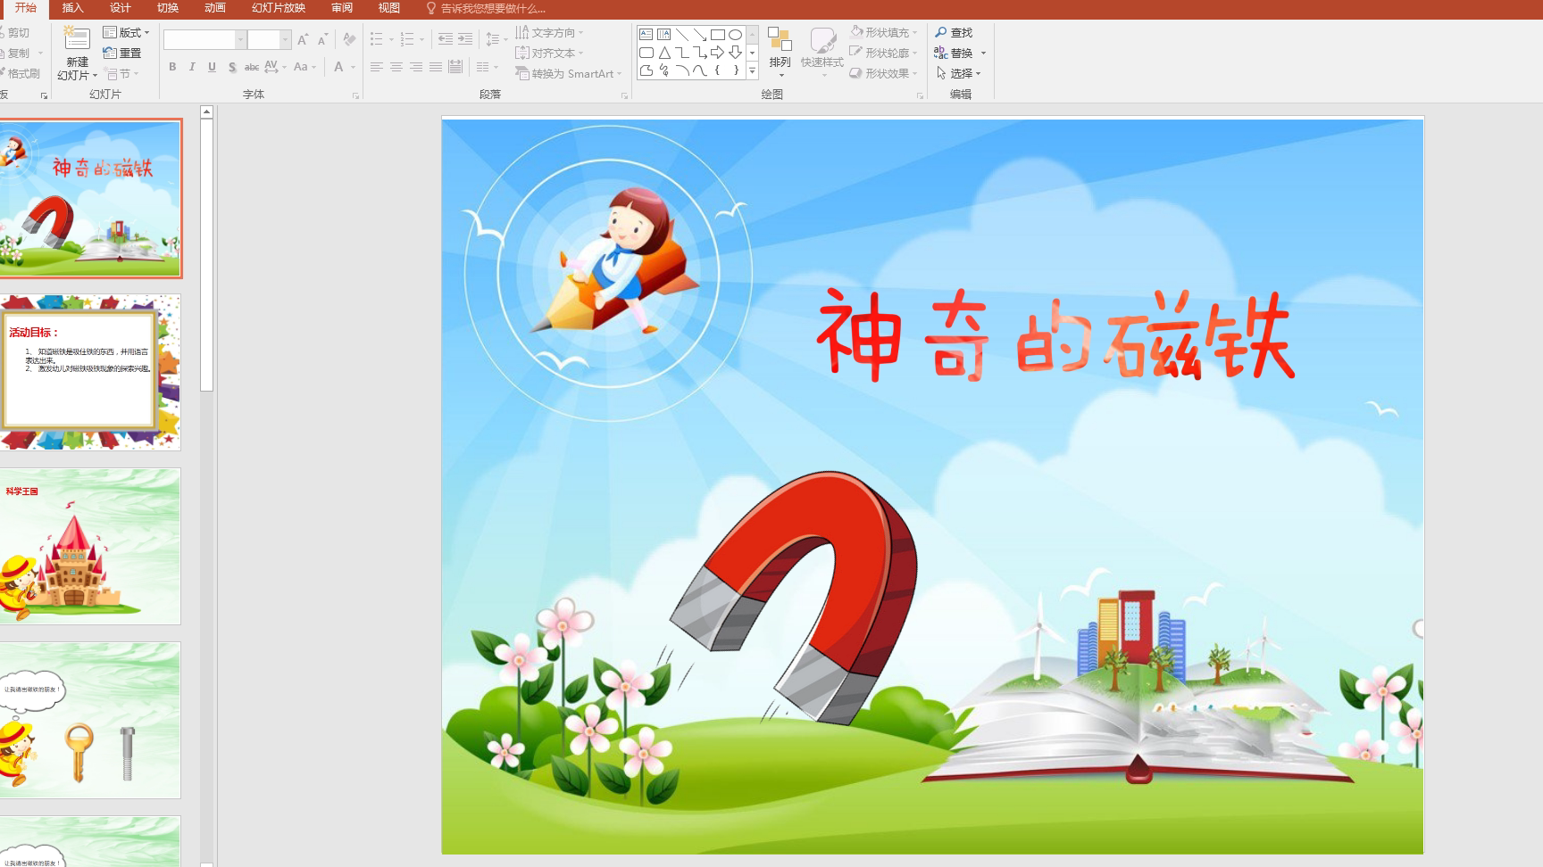Click the underline icon in the Font group

click(x=211, y=66)
